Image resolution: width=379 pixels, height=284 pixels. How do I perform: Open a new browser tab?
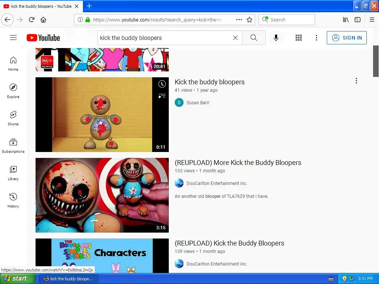click(x=89, y=6)
